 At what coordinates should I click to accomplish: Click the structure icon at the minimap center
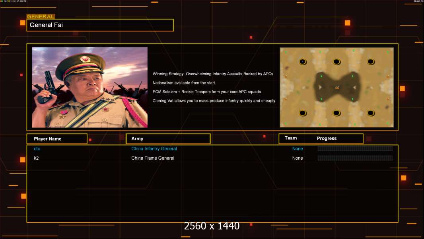[337, 87]
